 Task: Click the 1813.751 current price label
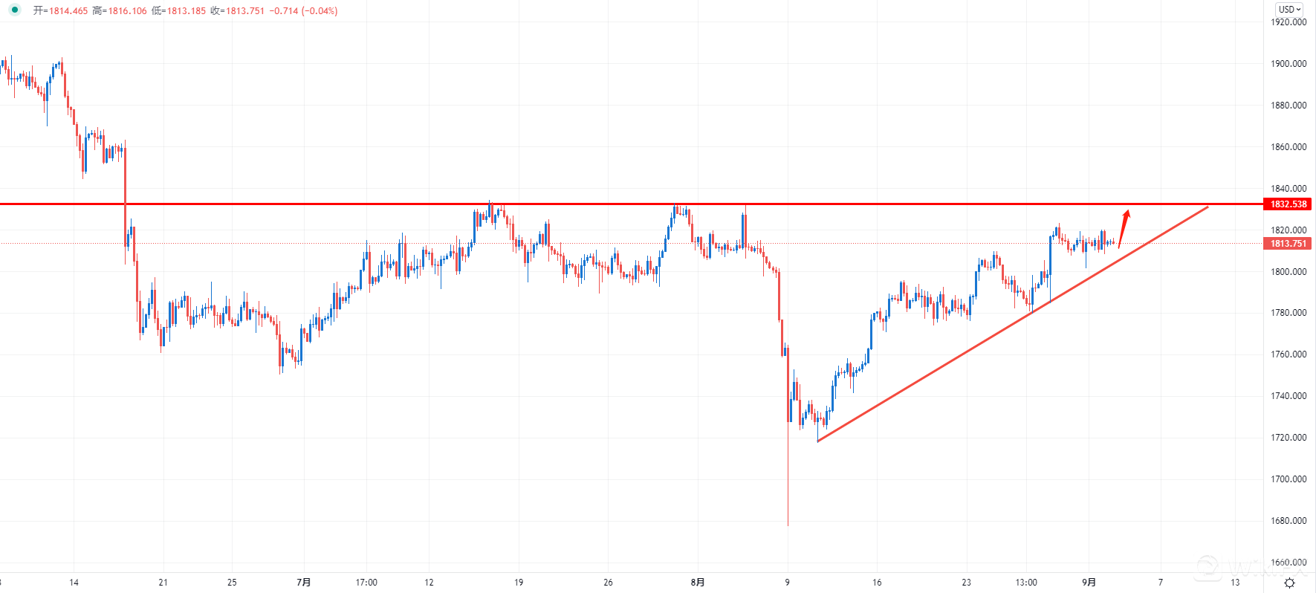1288,244
